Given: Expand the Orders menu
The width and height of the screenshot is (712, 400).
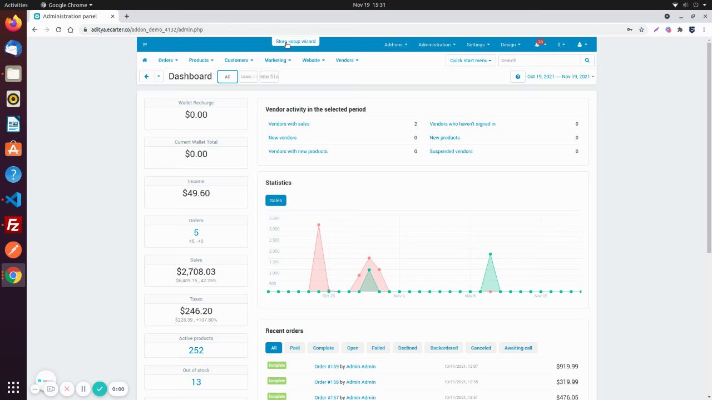Looking at the screenshot, I should click(168, 60).
